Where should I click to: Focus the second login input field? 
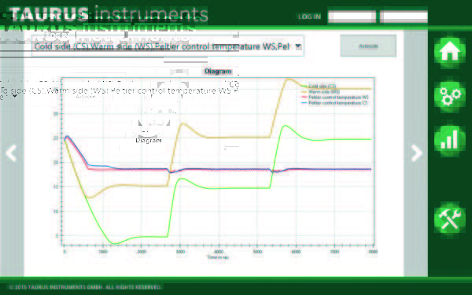click(x=404, y=17)
